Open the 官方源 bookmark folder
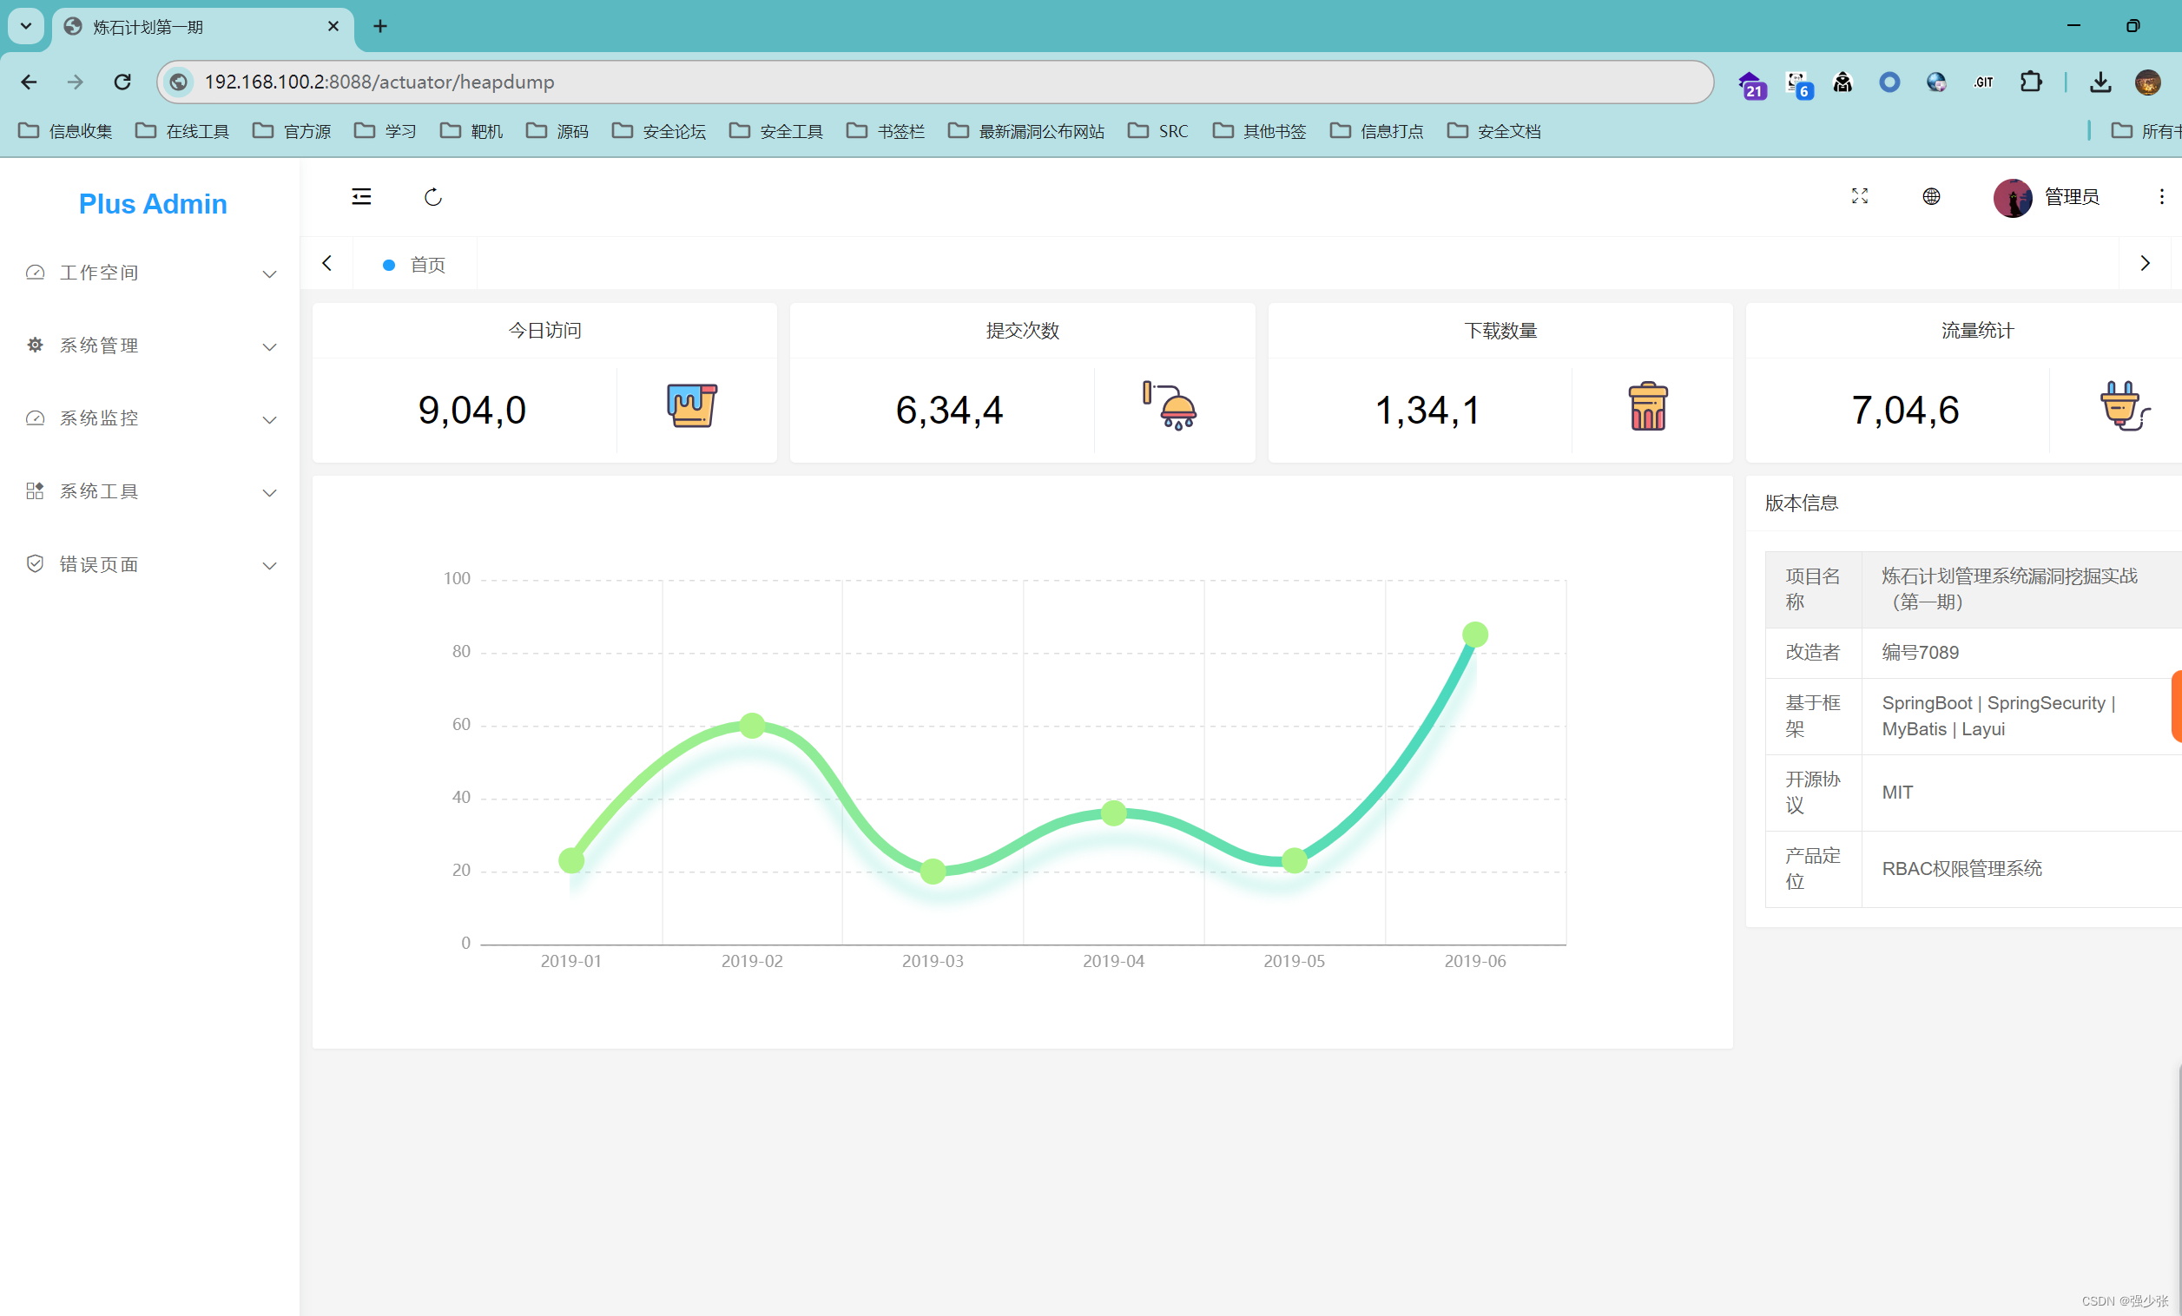Screen dimensions: 2182x1316 [x=292, y=131]
